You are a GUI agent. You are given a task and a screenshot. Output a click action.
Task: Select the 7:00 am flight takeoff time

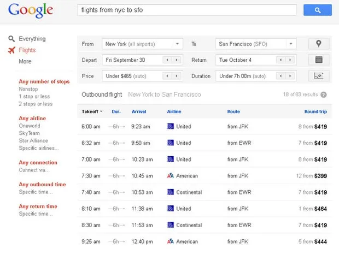[x=91, y=160]
